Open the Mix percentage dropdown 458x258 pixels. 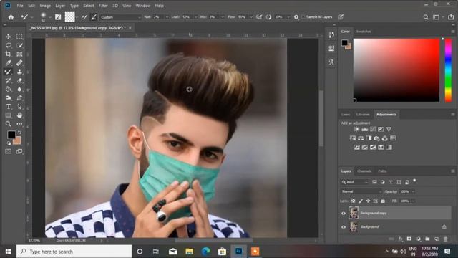coord(223,17)
